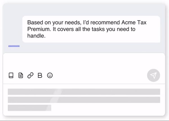The width and height of the screenshot is (169, 121).
Task: Click the word "Premium." in the message
Action: [x=39, y=29]
